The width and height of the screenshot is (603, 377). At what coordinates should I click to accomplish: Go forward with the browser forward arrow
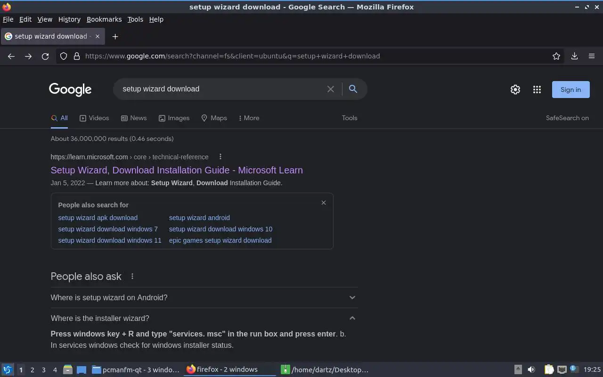(x=28, y=56)
